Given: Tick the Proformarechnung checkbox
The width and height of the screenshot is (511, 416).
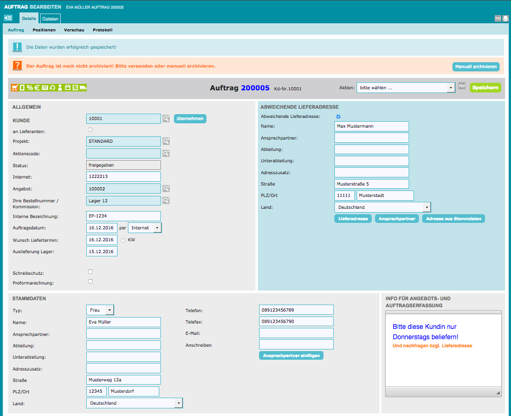Looking at the screenshot, I should 90,281.
